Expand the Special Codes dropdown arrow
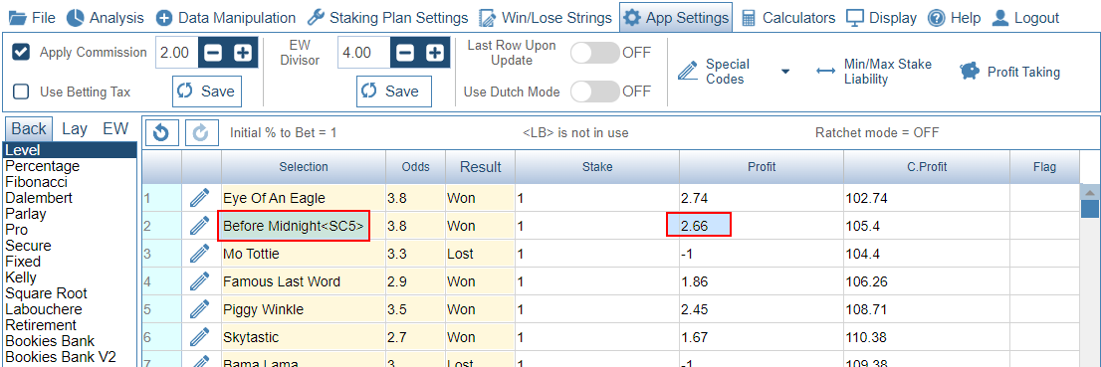The image size is (1101, 367). (x=785, y=72)
